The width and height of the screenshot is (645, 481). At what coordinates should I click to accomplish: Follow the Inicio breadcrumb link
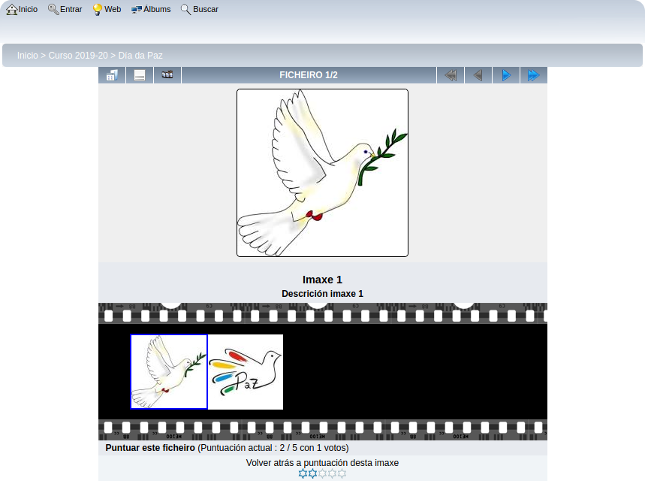click(28, 56)
